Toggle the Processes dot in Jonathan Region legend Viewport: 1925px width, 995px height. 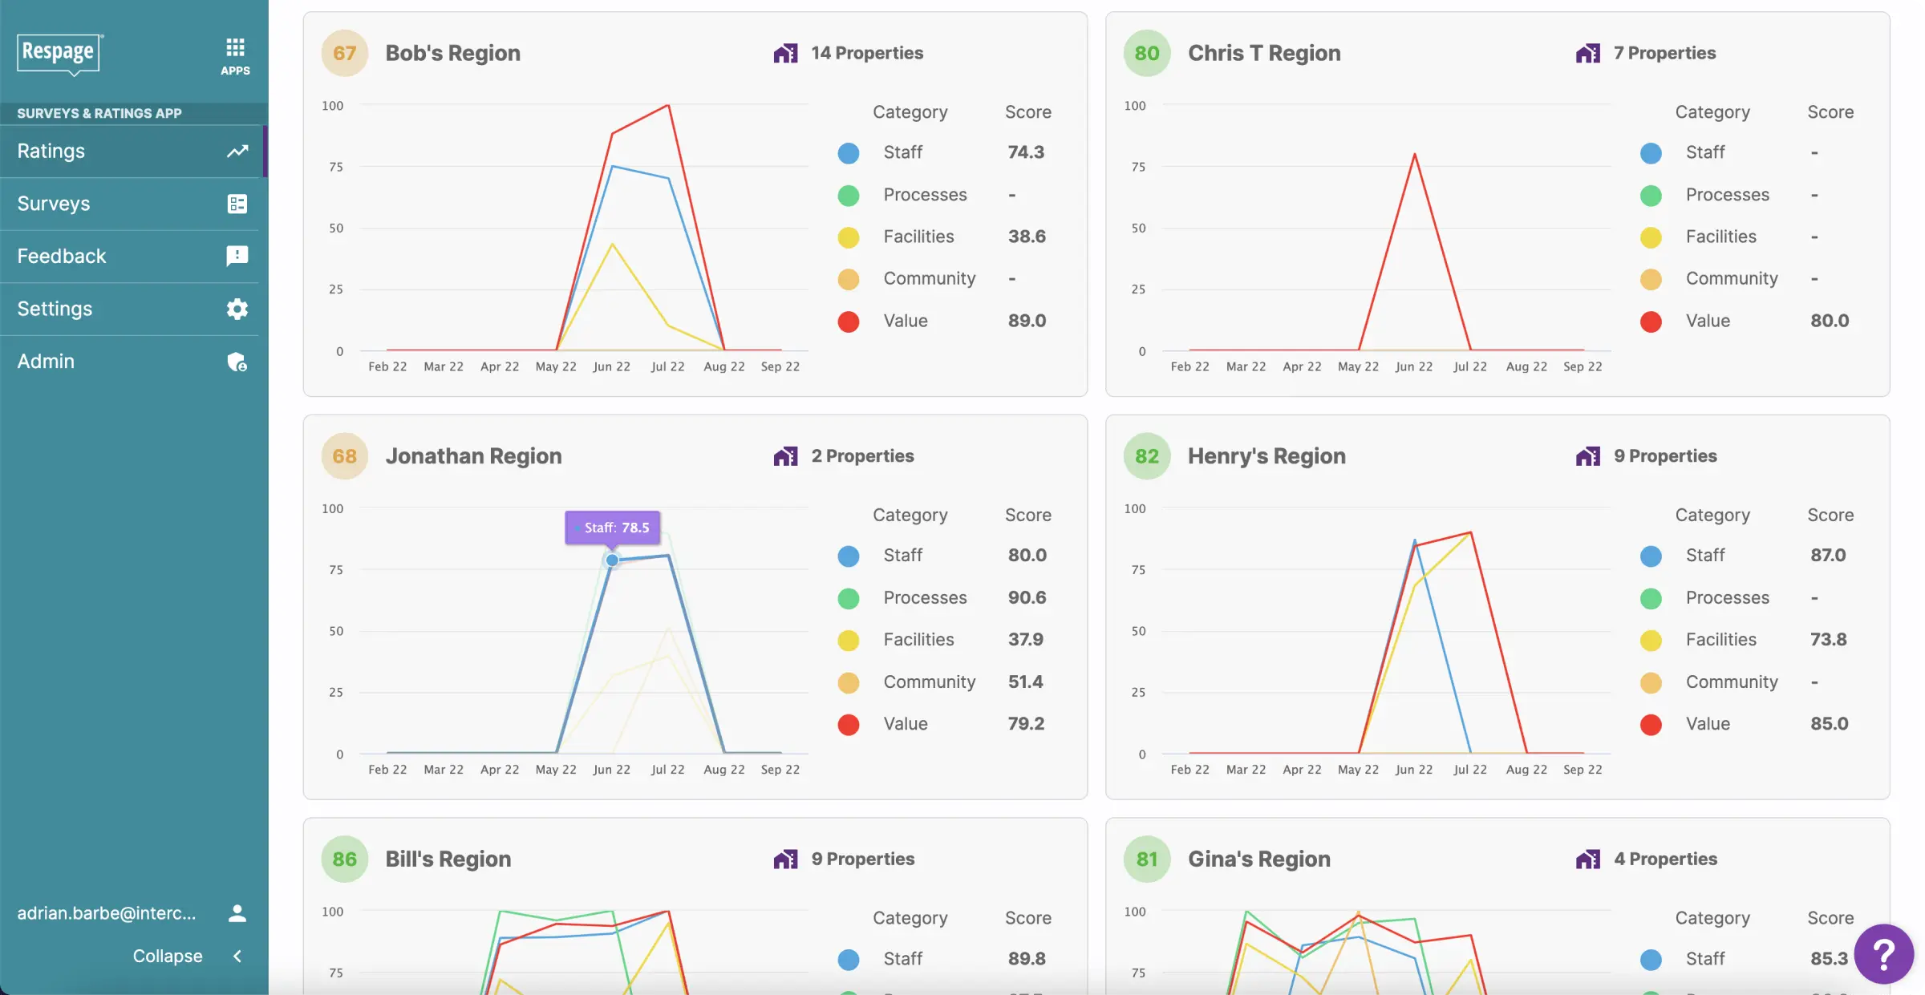(848, 598)
